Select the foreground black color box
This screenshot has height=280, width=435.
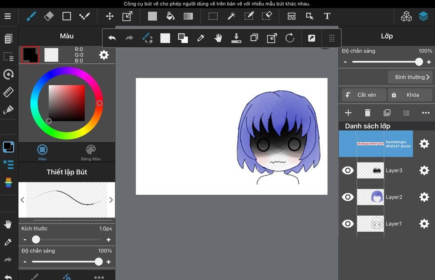click(30, 55)
